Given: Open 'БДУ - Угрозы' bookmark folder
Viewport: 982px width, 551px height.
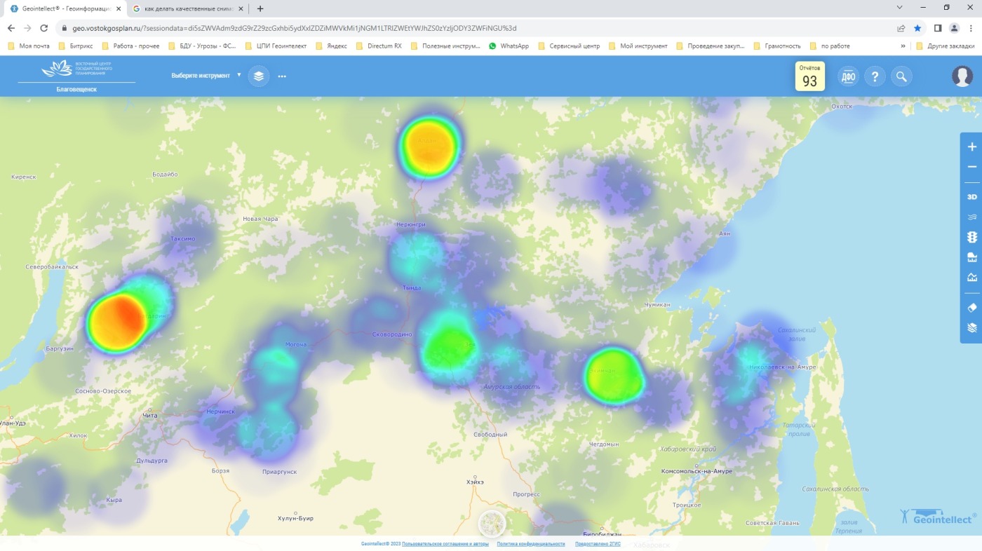Looking at the screenshot, I should (203, 46).
